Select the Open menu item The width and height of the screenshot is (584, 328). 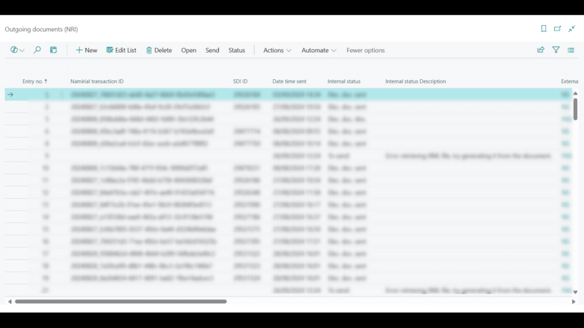click(189, 50)
